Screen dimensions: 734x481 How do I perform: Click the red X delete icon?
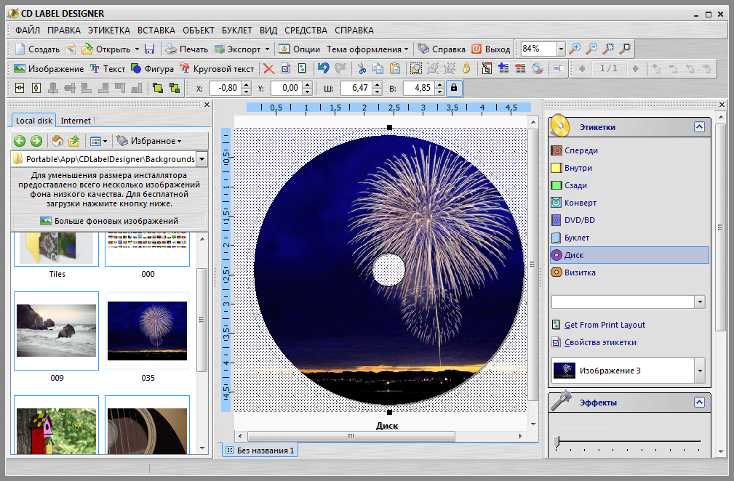[x=268, y=69]
